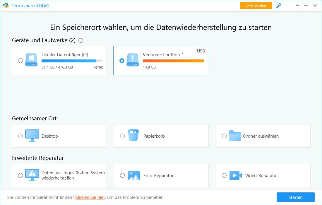Start scanning with the Starten button

295,197
